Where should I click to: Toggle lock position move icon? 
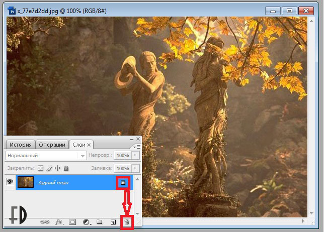(57, 168)
